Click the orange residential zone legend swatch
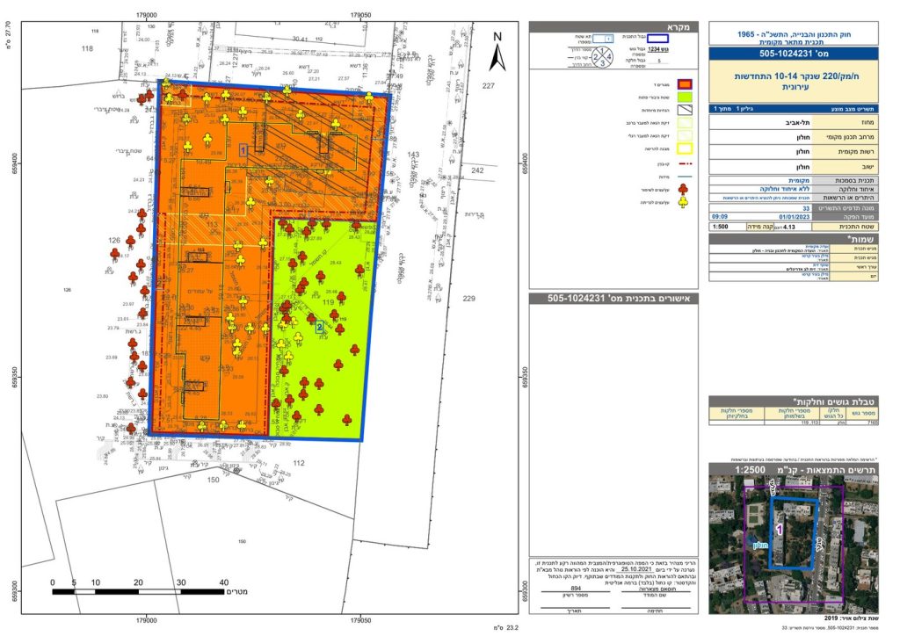900x636 pixels. tap(685, 84)
